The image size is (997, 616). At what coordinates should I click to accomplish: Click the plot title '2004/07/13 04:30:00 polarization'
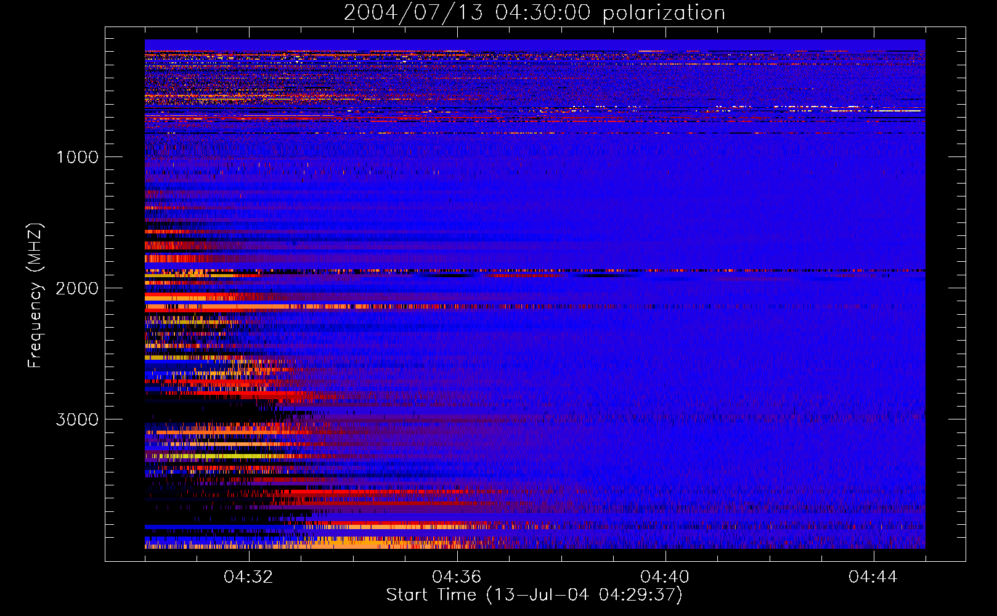[534, 13]
